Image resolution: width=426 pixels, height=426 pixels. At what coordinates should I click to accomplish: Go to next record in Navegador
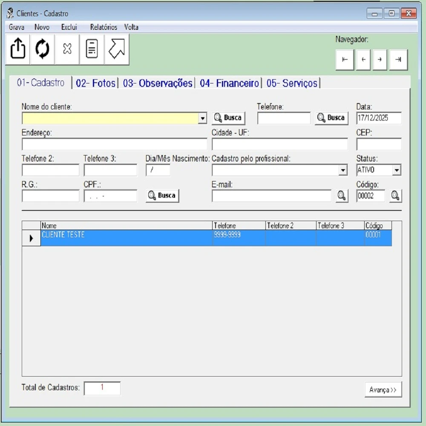(x=380, y=60)
